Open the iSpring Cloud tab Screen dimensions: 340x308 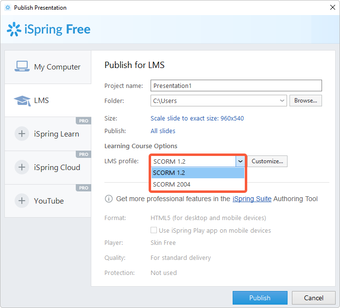(48, 168)
